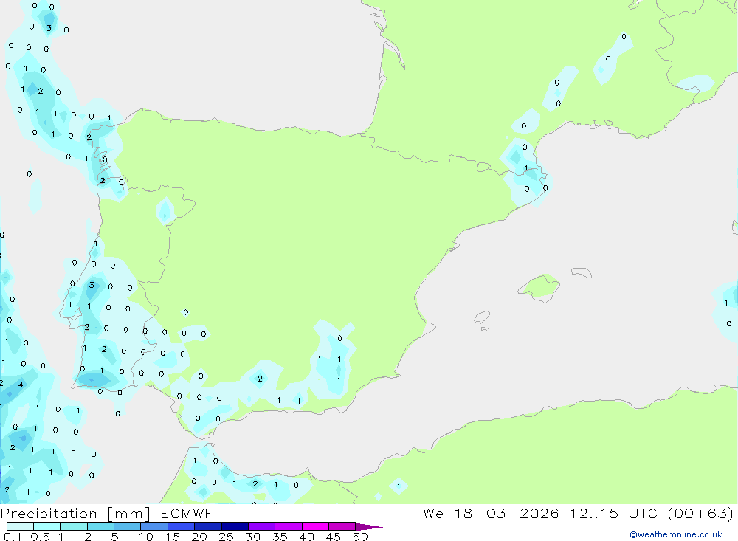Click the 15–20 mm legend color swatch
Viewport: 738px width, 541px height.
182,526
